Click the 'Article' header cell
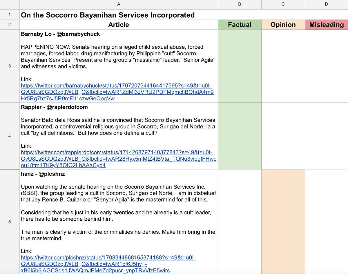 point(119,25)
